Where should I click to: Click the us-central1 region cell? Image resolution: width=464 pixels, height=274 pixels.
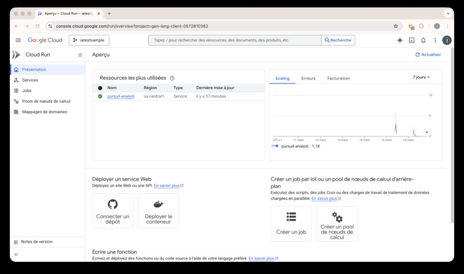[x=154, y=97]
